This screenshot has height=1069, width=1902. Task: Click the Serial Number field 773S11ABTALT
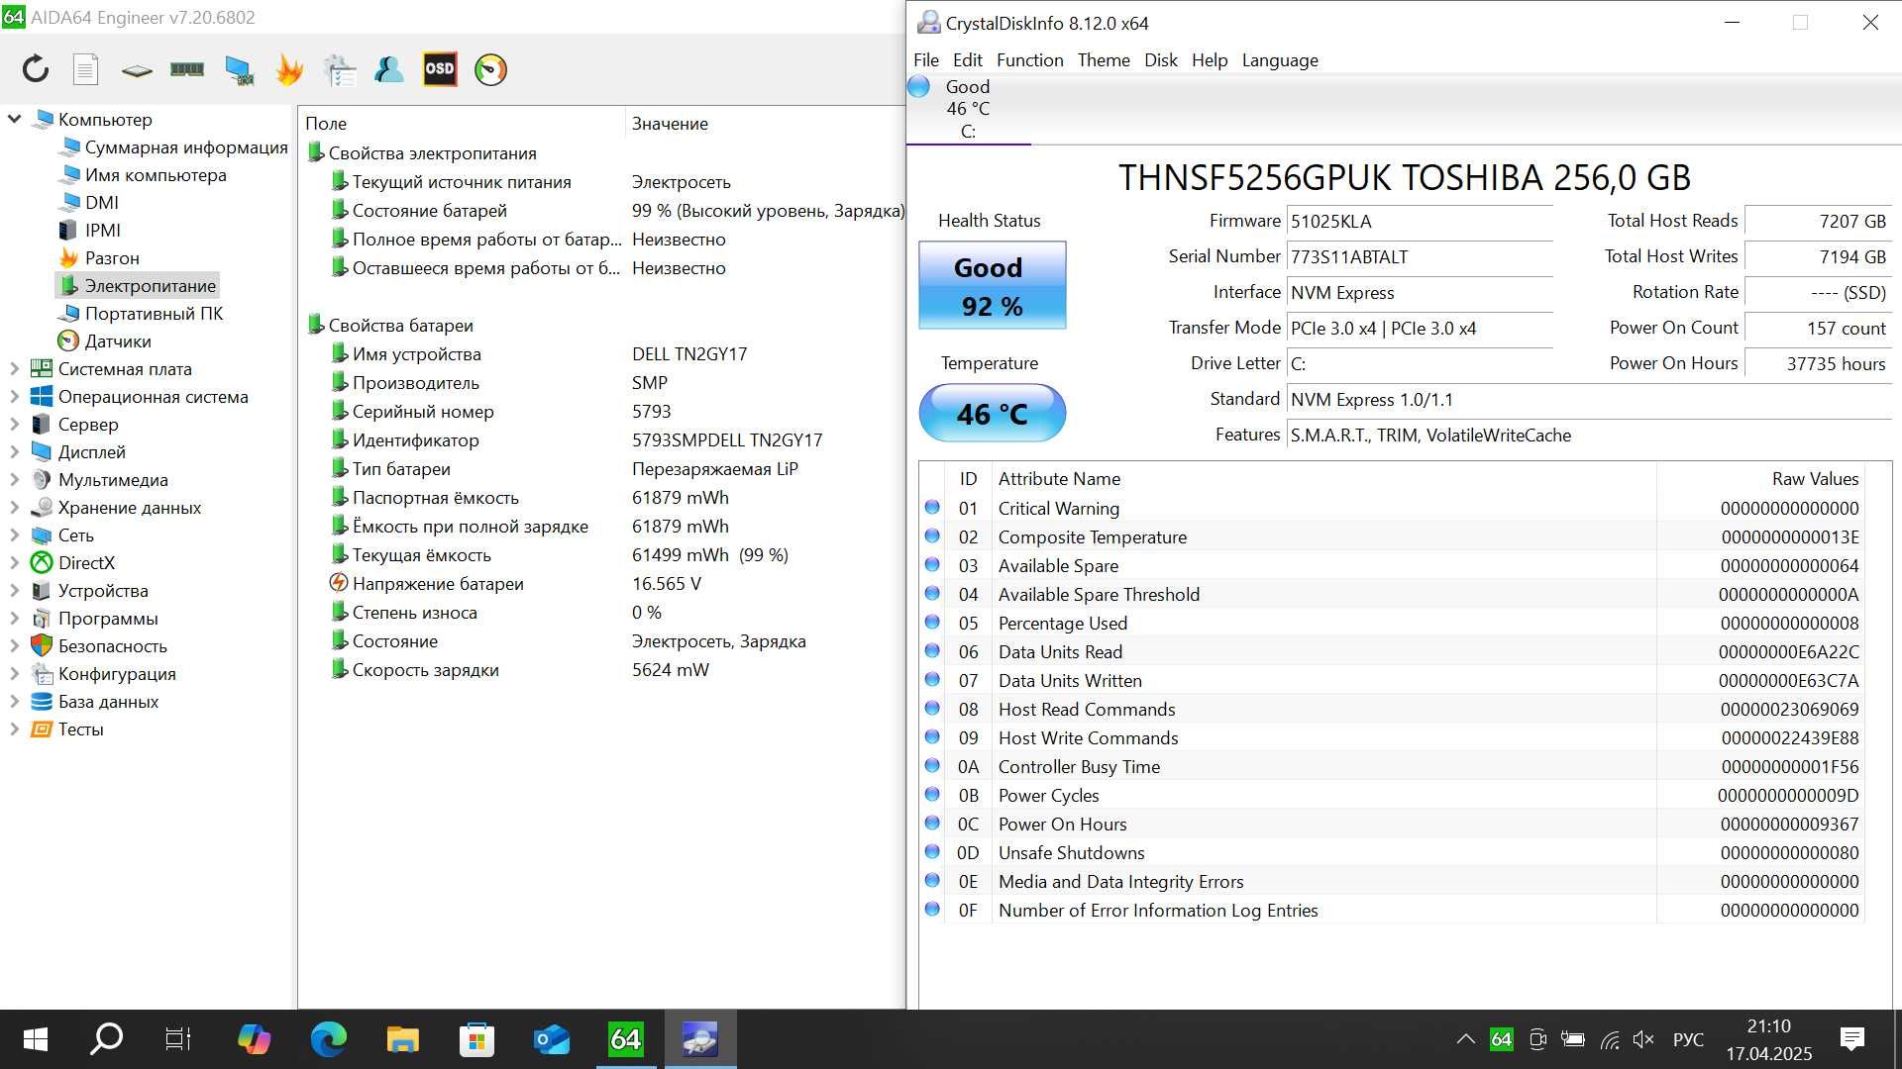click(x=1419, y=257)
